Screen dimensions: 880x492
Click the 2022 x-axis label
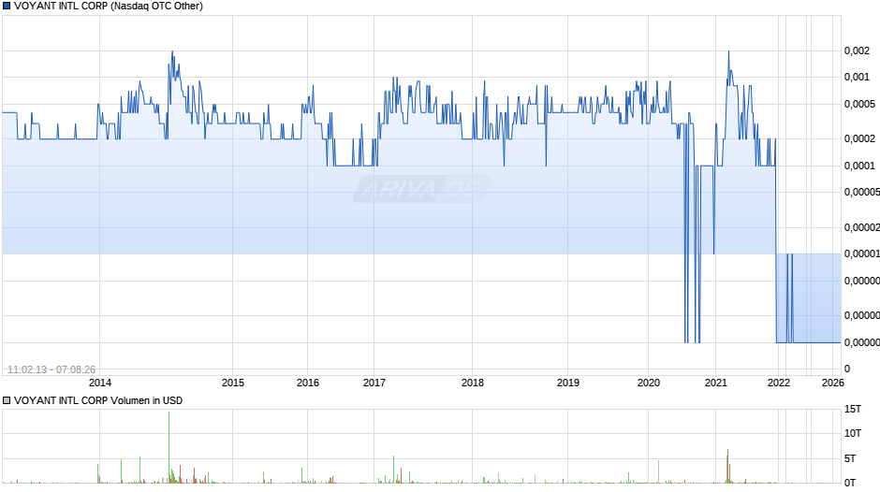[x=778, y=383]
